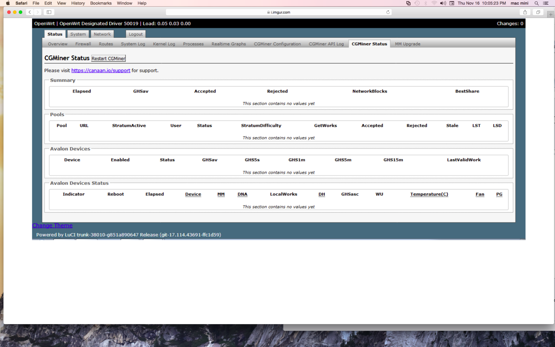This screenshot has width=555, height=347.
Task: Click the keyboard input icon in menu bar
Action: point(452,3)
